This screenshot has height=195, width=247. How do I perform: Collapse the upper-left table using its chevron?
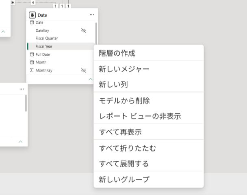[3, 32]
